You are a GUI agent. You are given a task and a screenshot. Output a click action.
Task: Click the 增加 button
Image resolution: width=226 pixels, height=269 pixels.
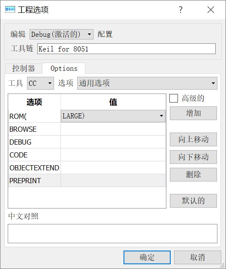coord(193,113)
